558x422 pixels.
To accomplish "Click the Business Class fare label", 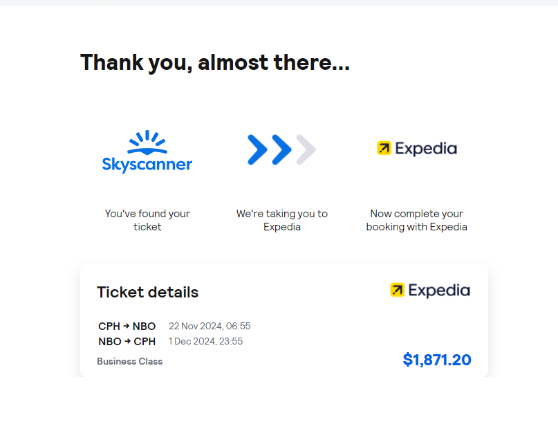I will click(x=129, y=361).
